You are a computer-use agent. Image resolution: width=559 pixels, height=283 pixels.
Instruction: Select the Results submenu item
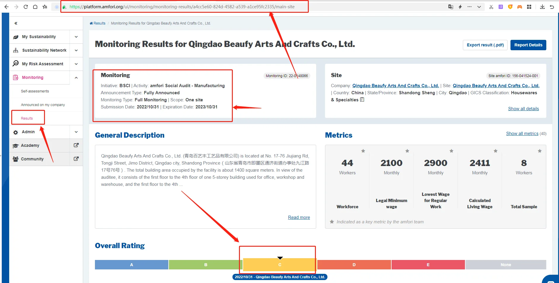(x=27, y=118)
